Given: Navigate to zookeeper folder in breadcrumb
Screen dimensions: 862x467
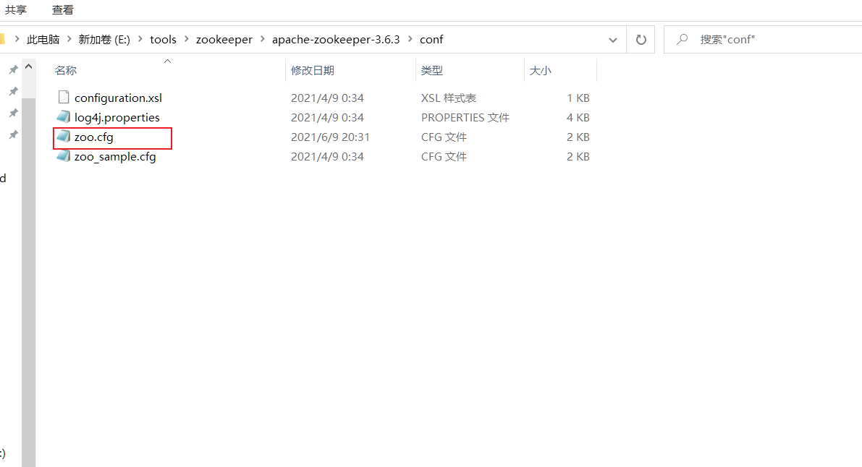Looking at the screenshot, I should [x=224, y=40].
